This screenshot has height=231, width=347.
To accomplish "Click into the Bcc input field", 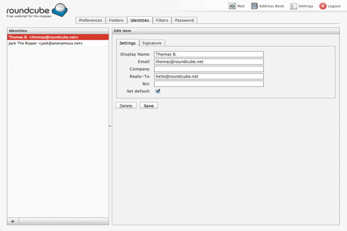I will pyautogui.click(x=208, y=84).
